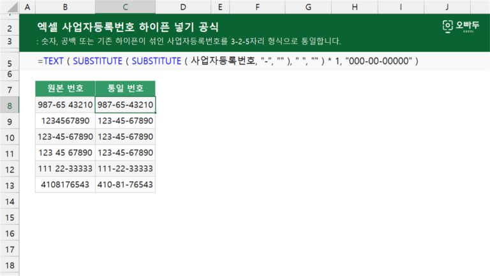
Task: Select row 10 unified '123-45-67890'
Action: [125, 137]
